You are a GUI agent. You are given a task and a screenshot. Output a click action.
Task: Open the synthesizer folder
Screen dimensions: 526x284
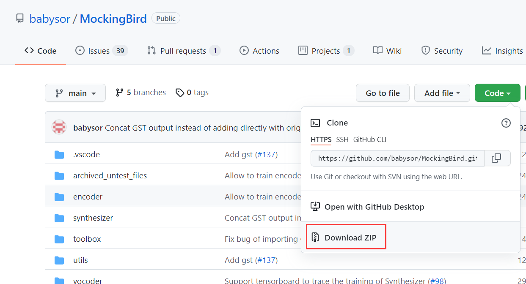click(93, 218)
